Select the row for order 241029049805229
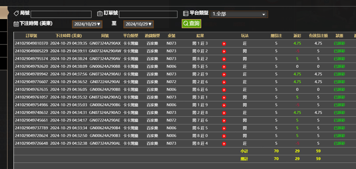This screenshot has width=356, height=169. pos(112,51)
